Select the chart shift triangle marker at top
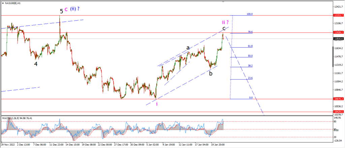The height and width of the screenshot is (148, 345). click(223, 2)
